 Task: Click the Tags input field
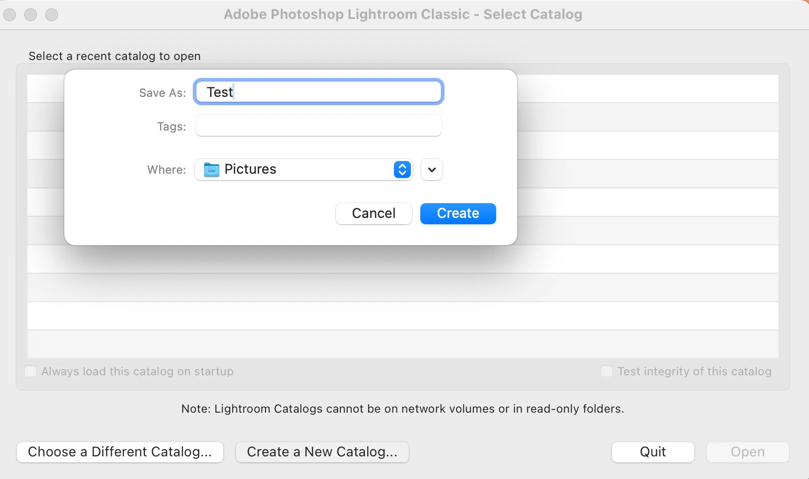point(319,126)
